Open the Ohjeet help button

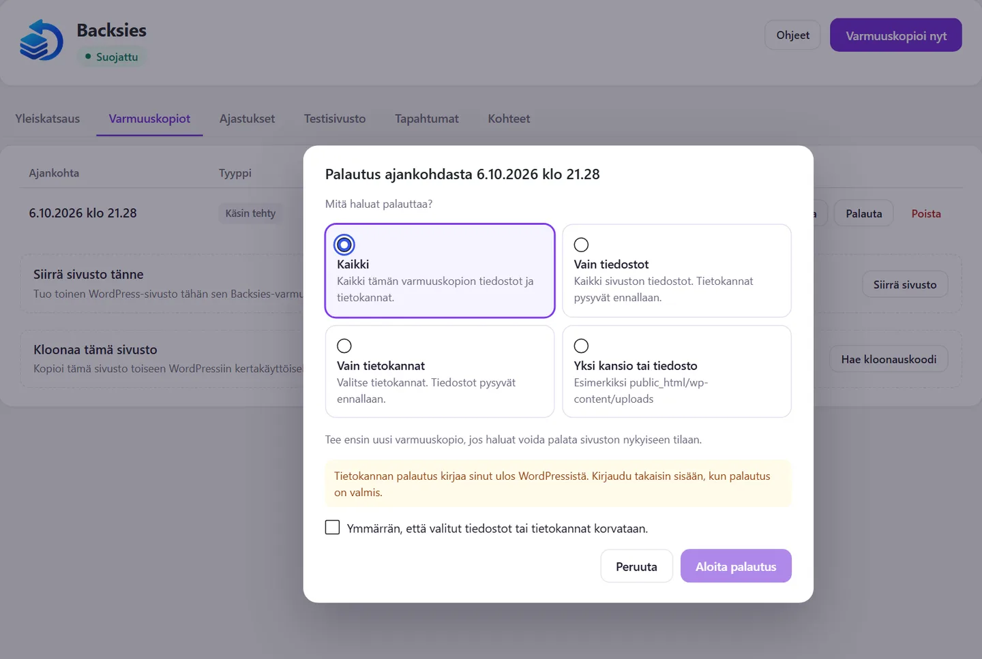pos(792,35)
